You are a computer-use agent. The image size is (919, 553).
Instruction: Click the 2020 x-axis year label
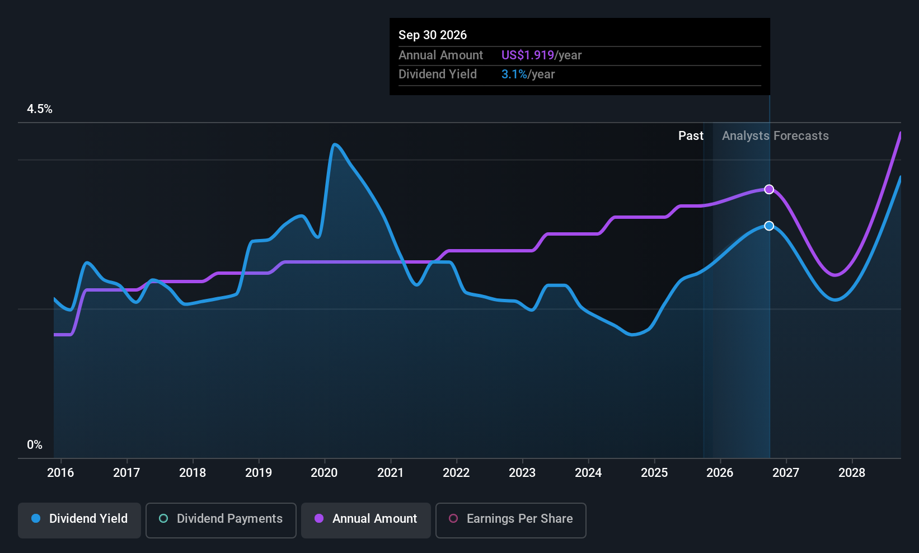pos(324,472)
